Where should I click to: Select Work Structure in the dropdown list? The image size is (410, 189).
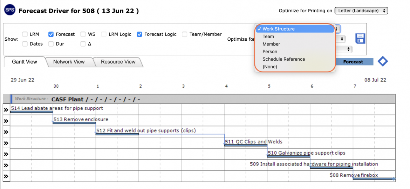(295, 29)
